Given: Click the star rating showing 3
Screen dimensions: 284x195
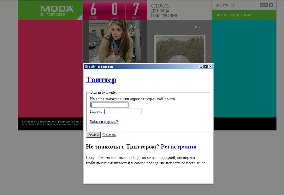Looking at the screenshot, I should click(198, 27).
